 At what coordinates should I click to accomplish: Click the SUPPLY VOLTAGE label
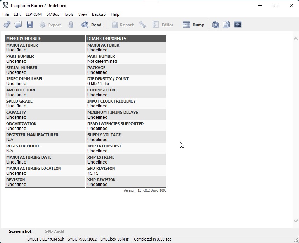tap(104, 135)
